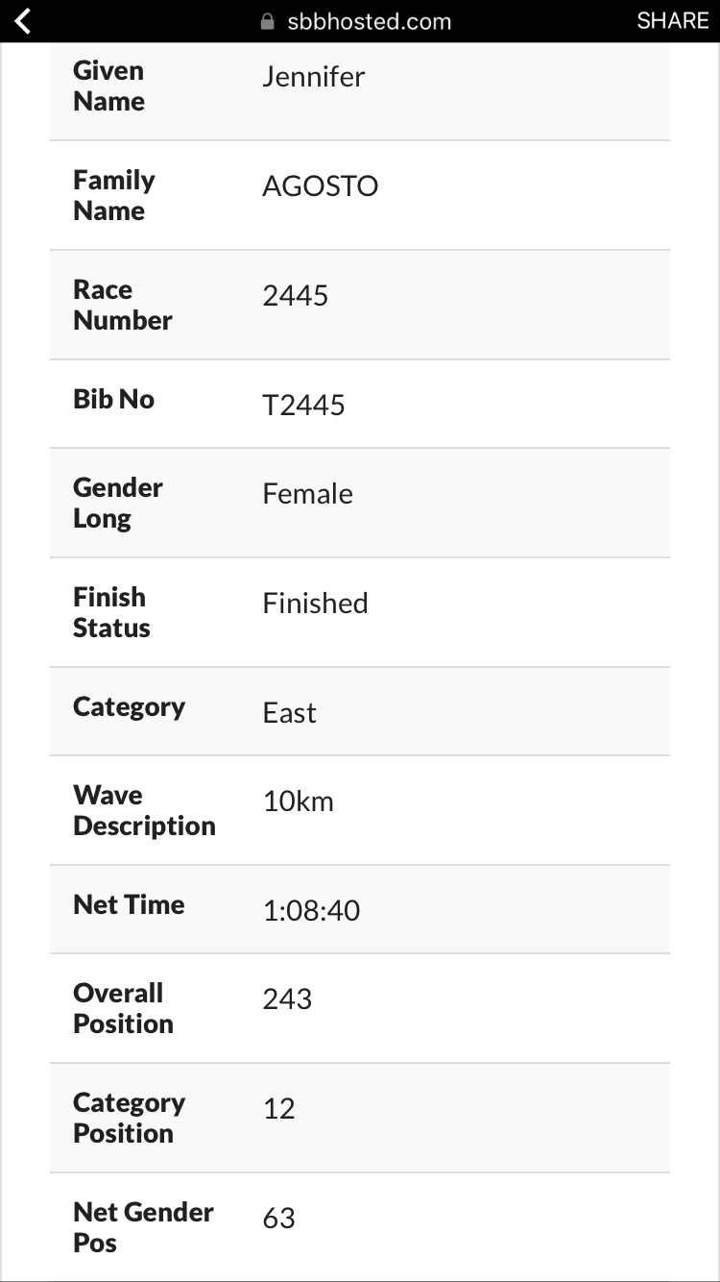Select the given name Jennifer
720x1282 pixels.
[314, 77]
